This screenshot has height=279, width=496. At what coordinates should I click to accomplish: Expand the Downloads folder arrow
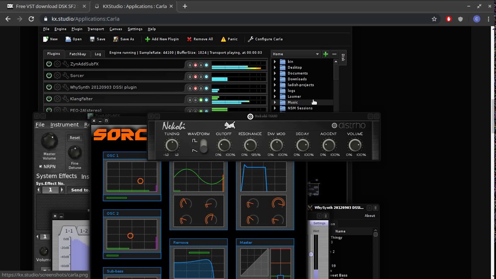(x=275, y=79)
